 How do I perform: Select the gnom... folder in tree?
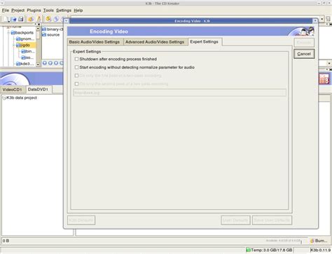tap(25, 39)
